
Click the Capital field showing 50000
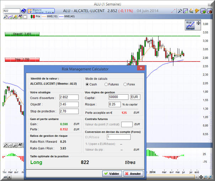pyautogui.click(x=119, y=97)
